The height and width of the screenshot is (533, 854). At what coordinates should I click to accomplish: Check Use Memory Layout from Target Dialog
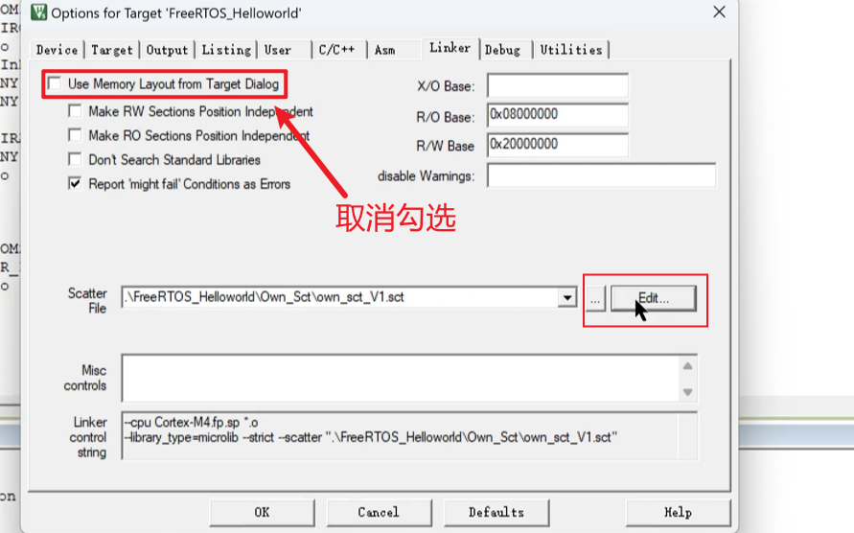tap(55, 84)
